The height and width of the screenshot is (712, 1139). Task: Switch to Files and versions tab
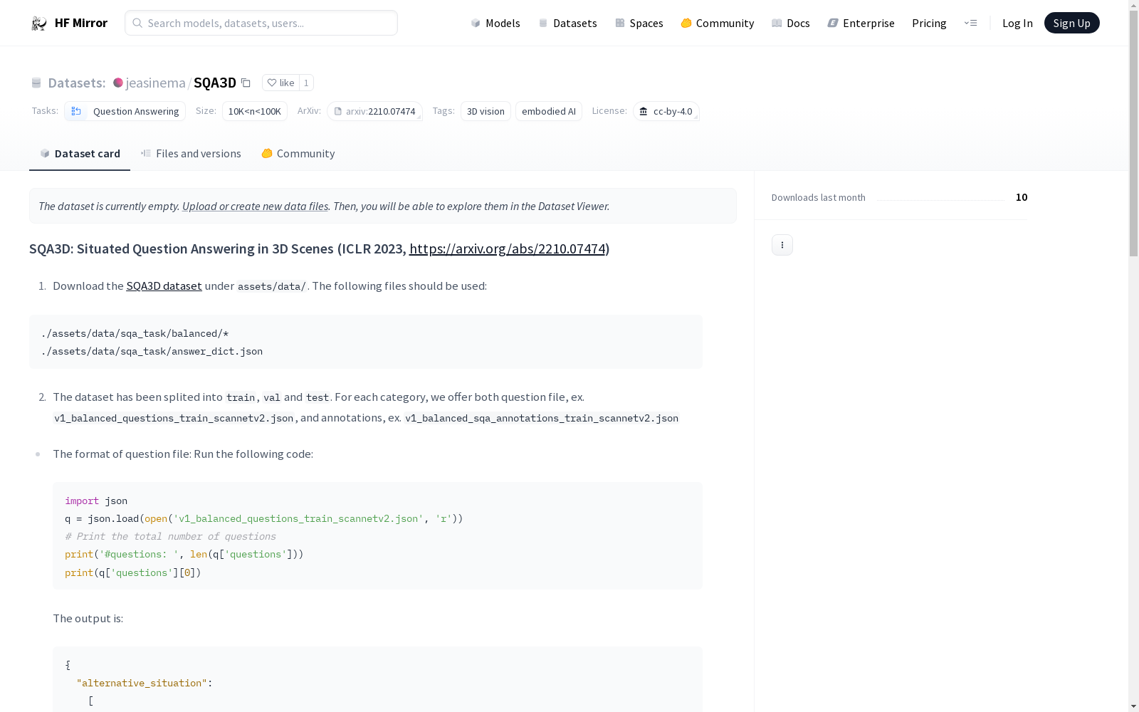[191, 154]
